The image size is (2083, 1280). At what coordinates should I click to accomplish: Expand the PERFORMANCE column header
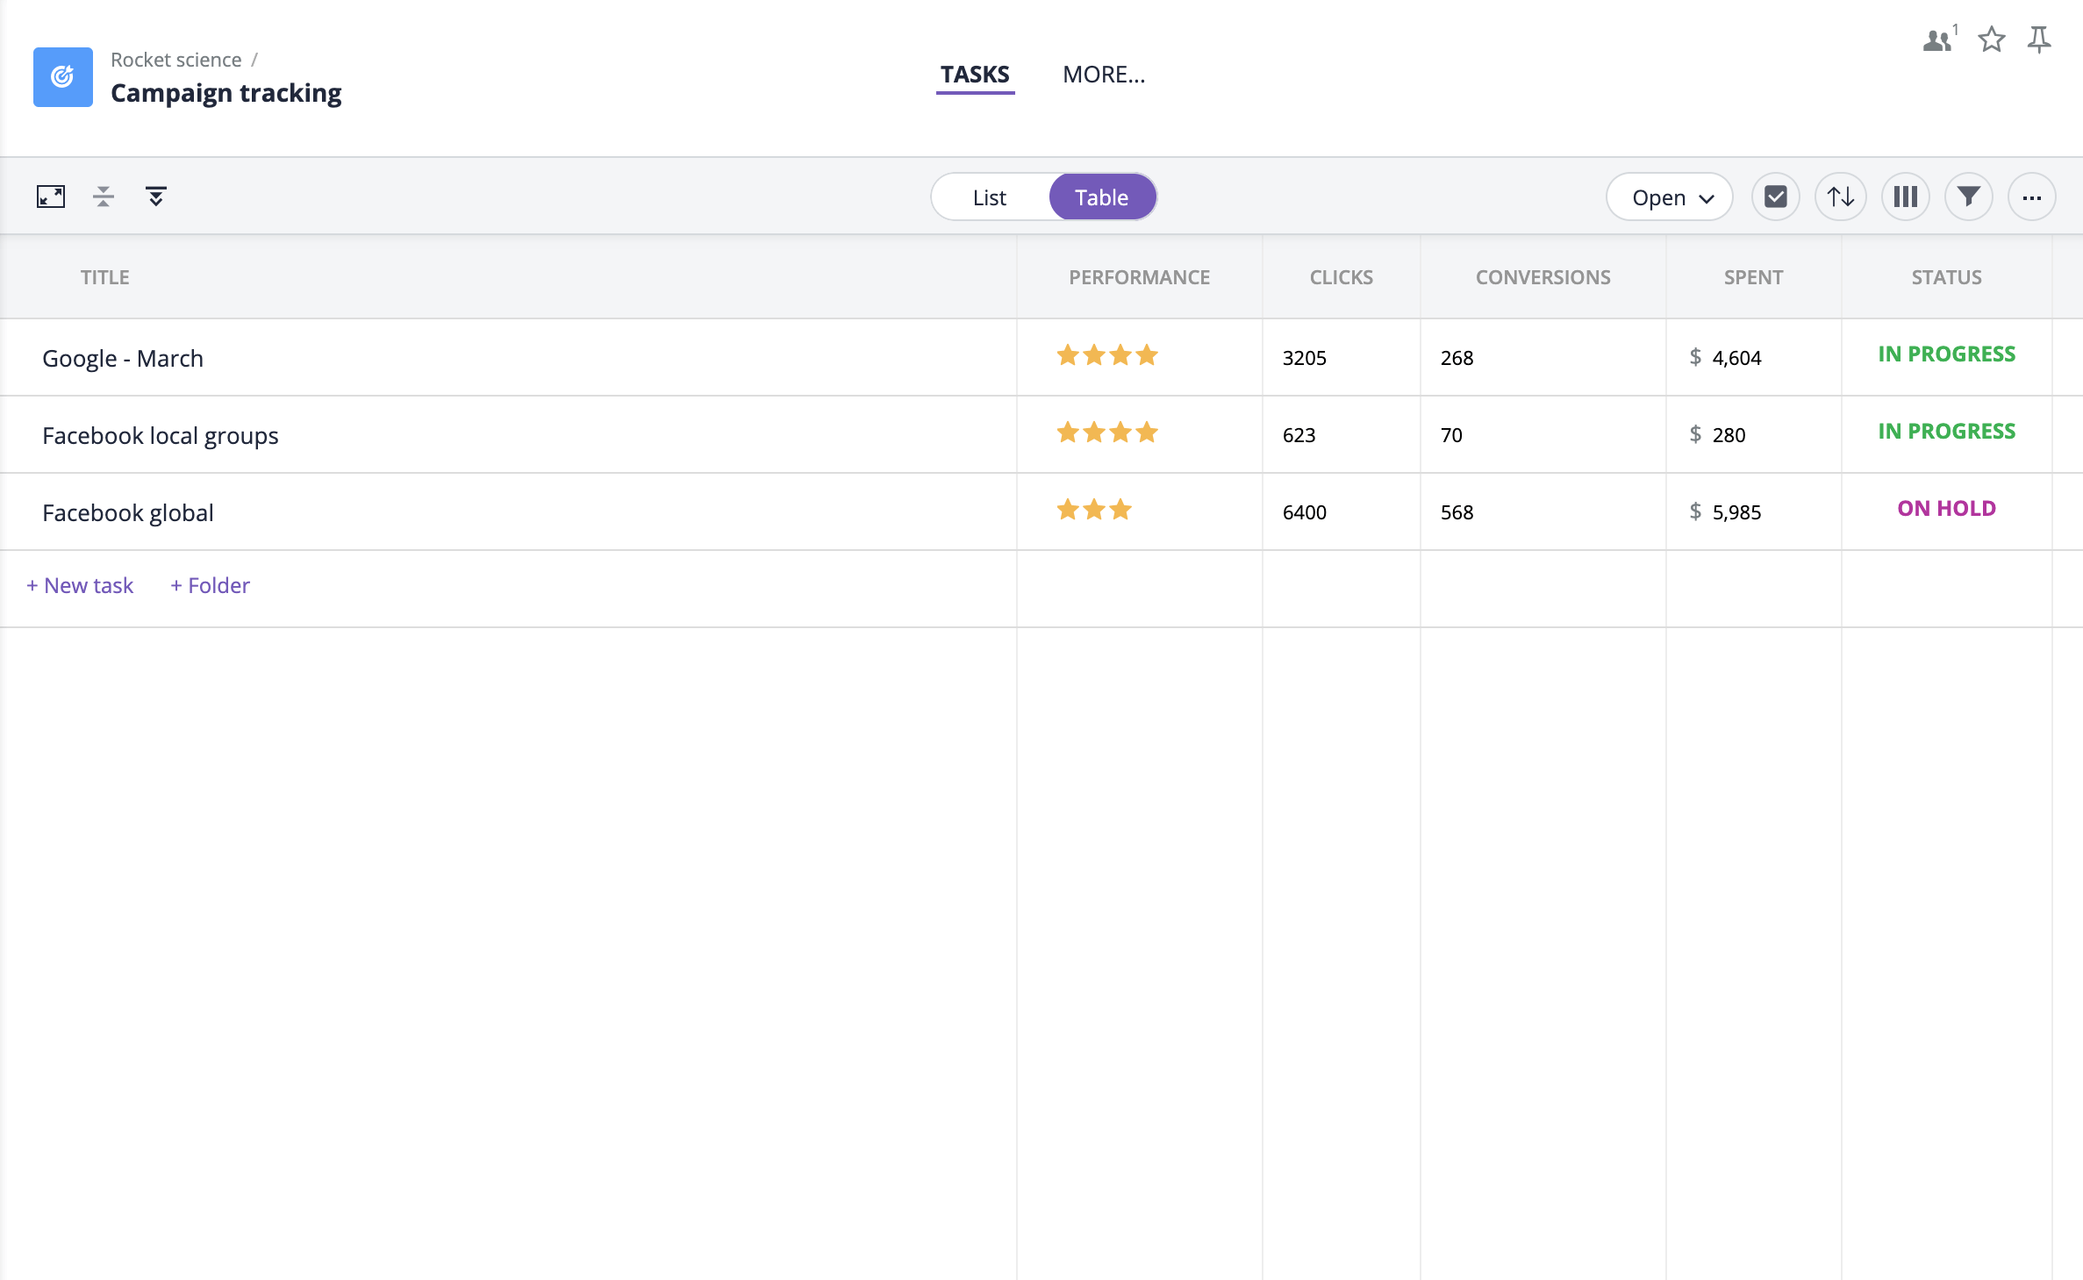pos(1138,275)
